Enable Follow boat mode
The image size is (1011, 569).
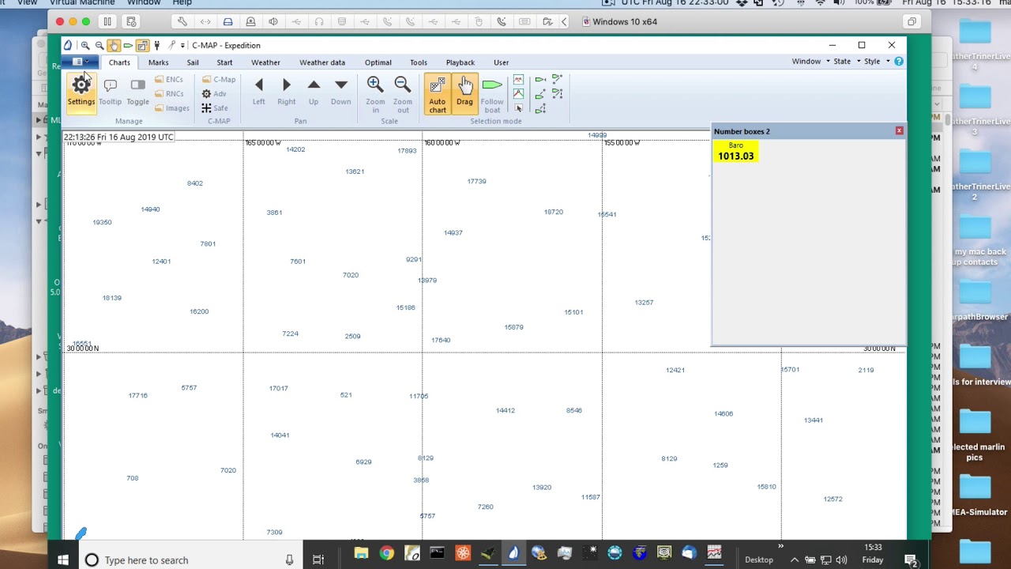click(492, 94)
